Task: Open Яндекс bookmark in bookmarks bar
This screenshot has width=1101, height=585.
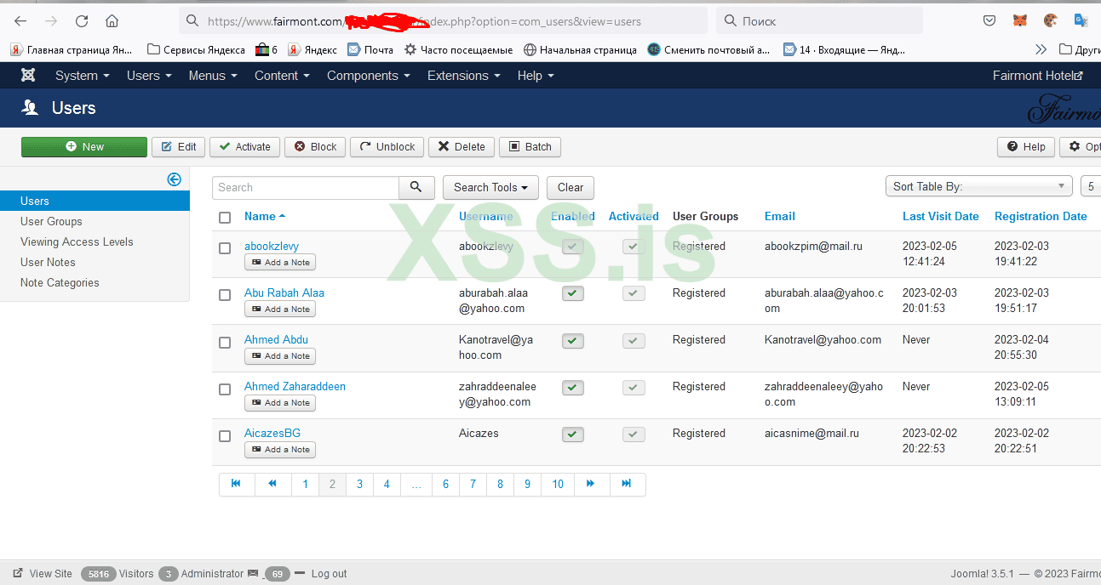Action: [313, 50]
